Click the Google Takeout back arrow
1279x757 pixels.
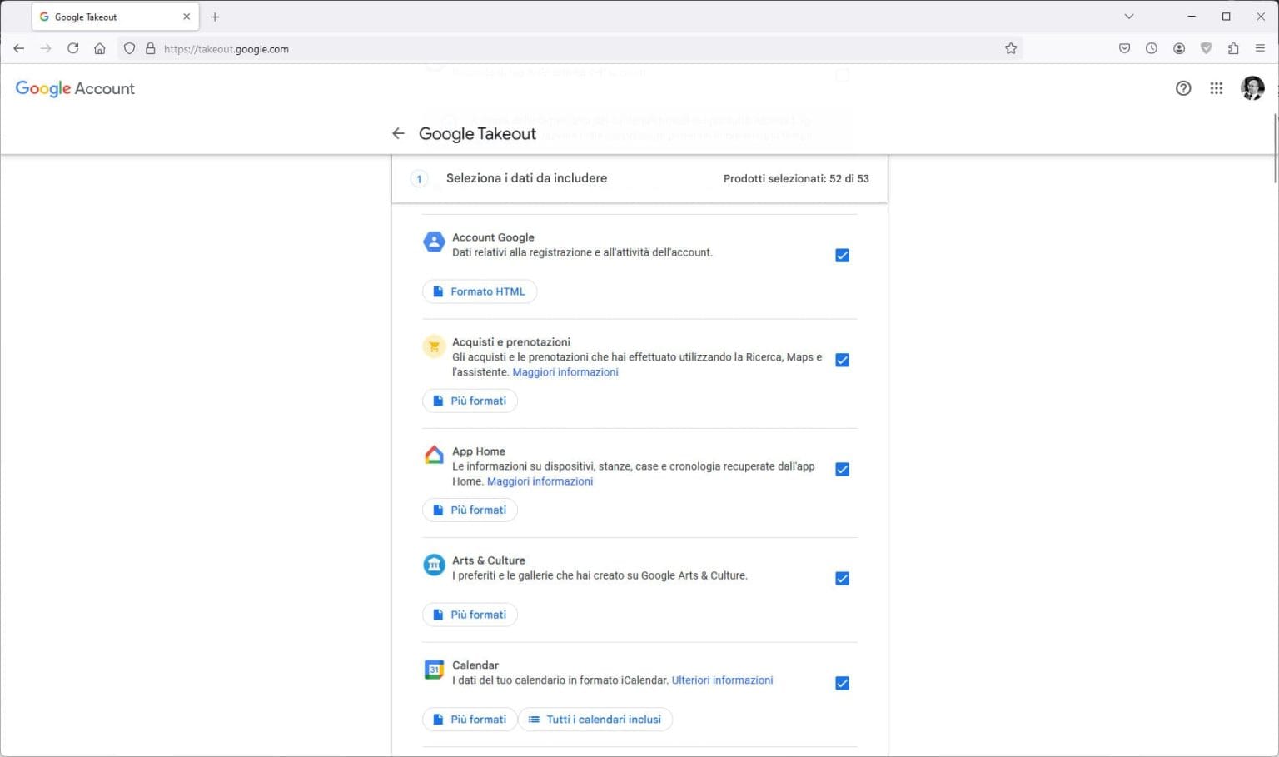[x=398, y=133]
